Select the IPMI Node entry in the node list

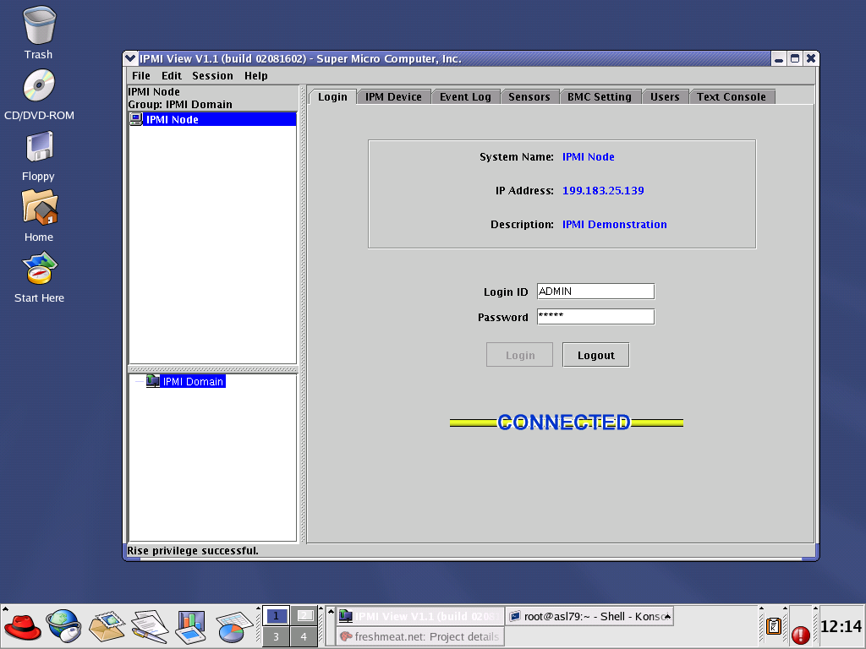212,119
